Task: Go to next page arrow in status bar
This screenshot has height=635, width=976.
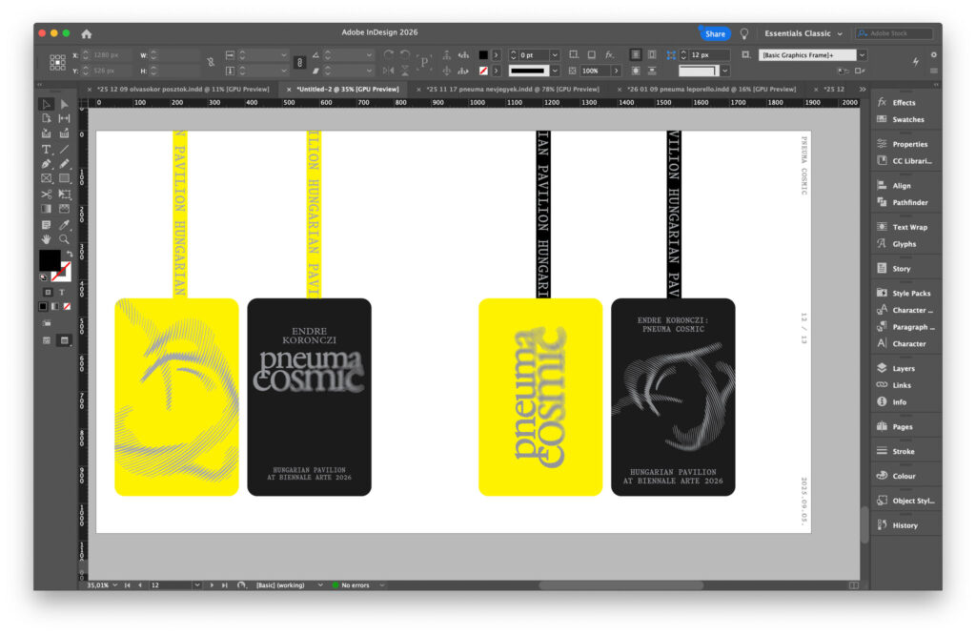Action: [212, 584]
